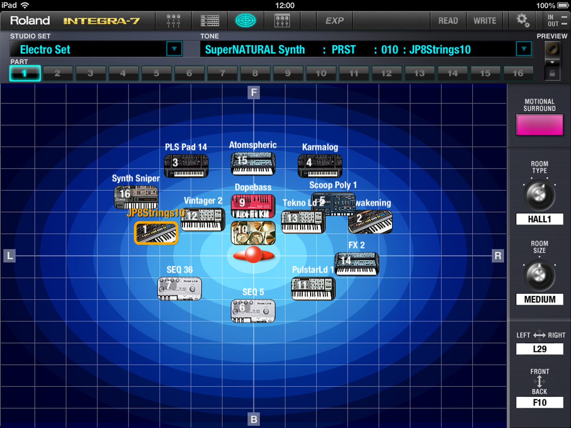Image resolution: width=571 pixels, height=428 pixels.
Task: Select the active part 1 tab
Action: (x=25, y=73)
